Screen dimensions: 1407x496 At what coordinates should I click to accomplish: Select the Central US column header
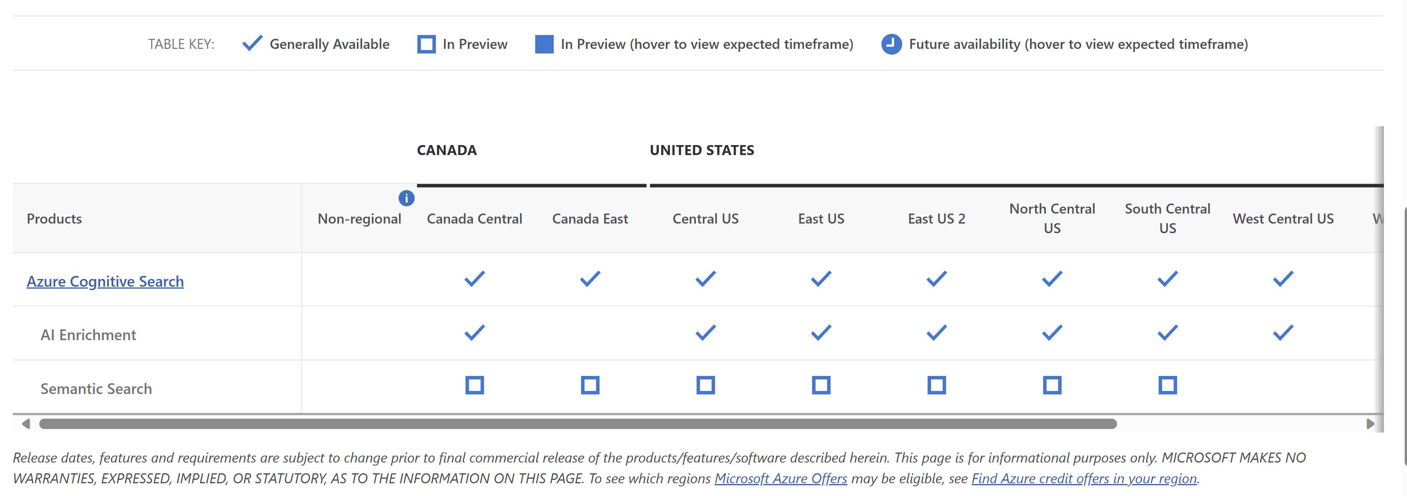click(705, 219)
